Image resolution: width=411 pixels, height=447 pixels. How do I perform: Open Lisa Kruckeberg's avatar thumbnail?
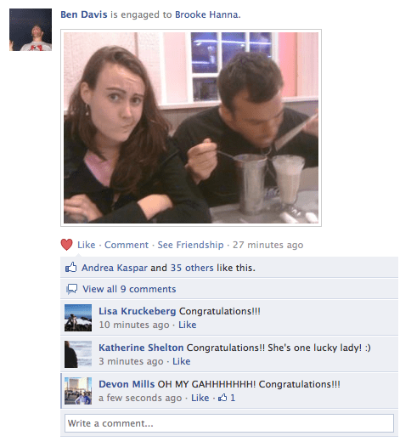pyautogui.click(x=78, y=318)
